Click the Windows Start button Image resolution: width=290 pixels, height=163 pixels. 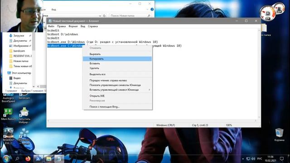coord(6,159)
